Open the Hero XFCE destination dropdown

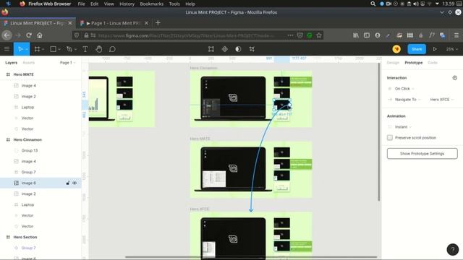(442, 100)
